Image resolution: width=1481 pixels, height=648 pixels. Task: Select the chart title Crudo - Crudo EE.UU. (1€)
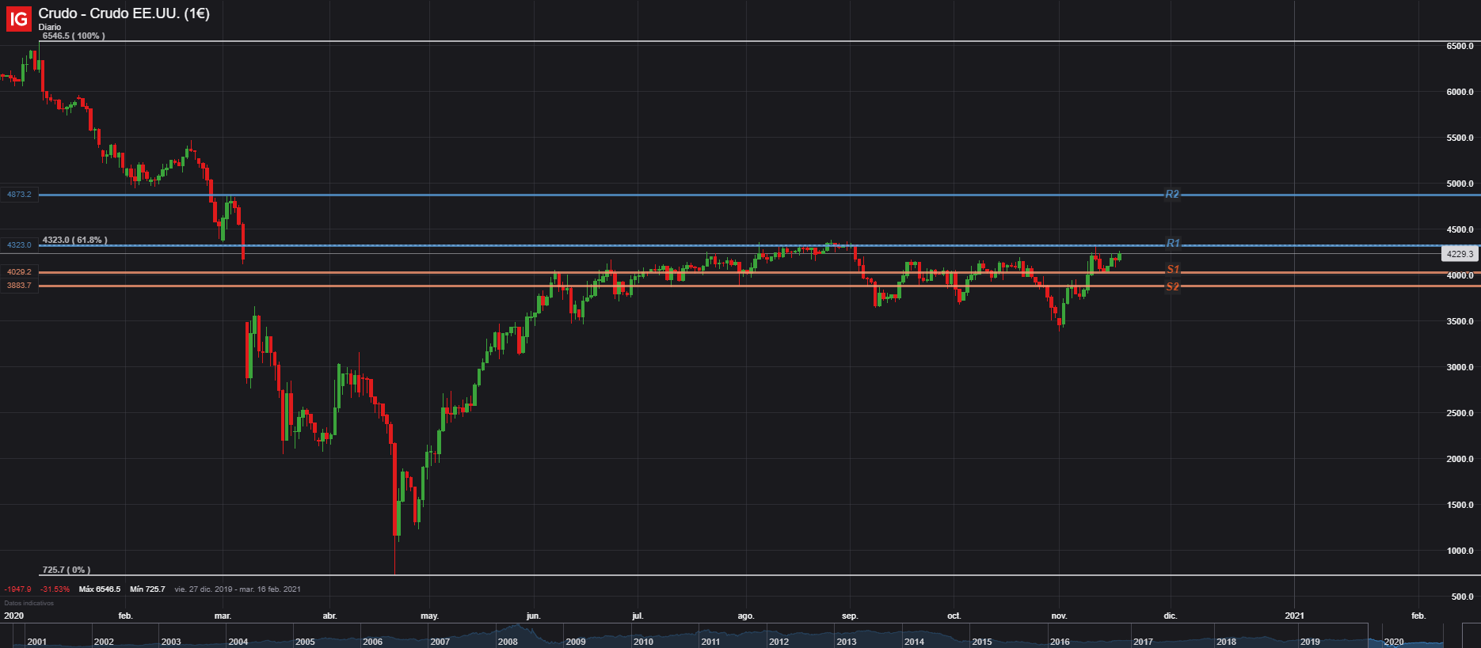pos(124,13)
